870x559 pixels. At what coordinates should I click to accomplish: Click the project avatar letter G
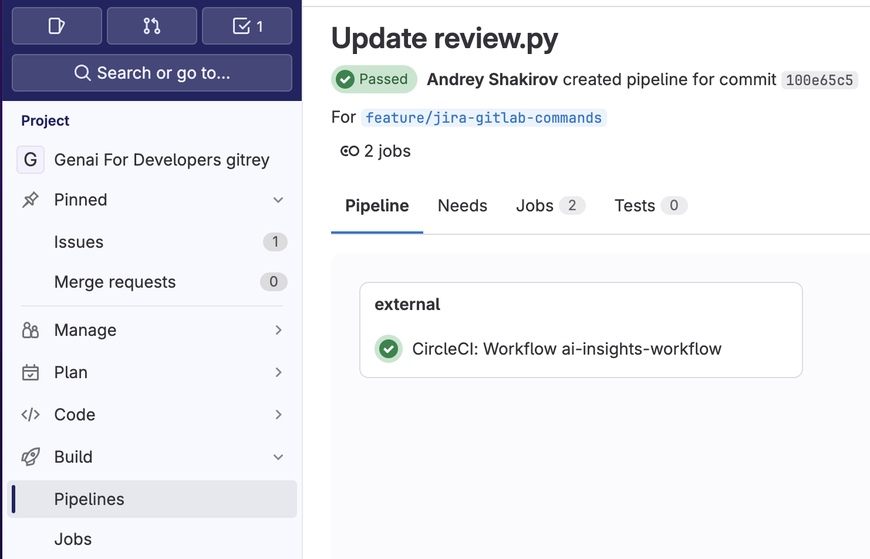click(x=31, y=160)
